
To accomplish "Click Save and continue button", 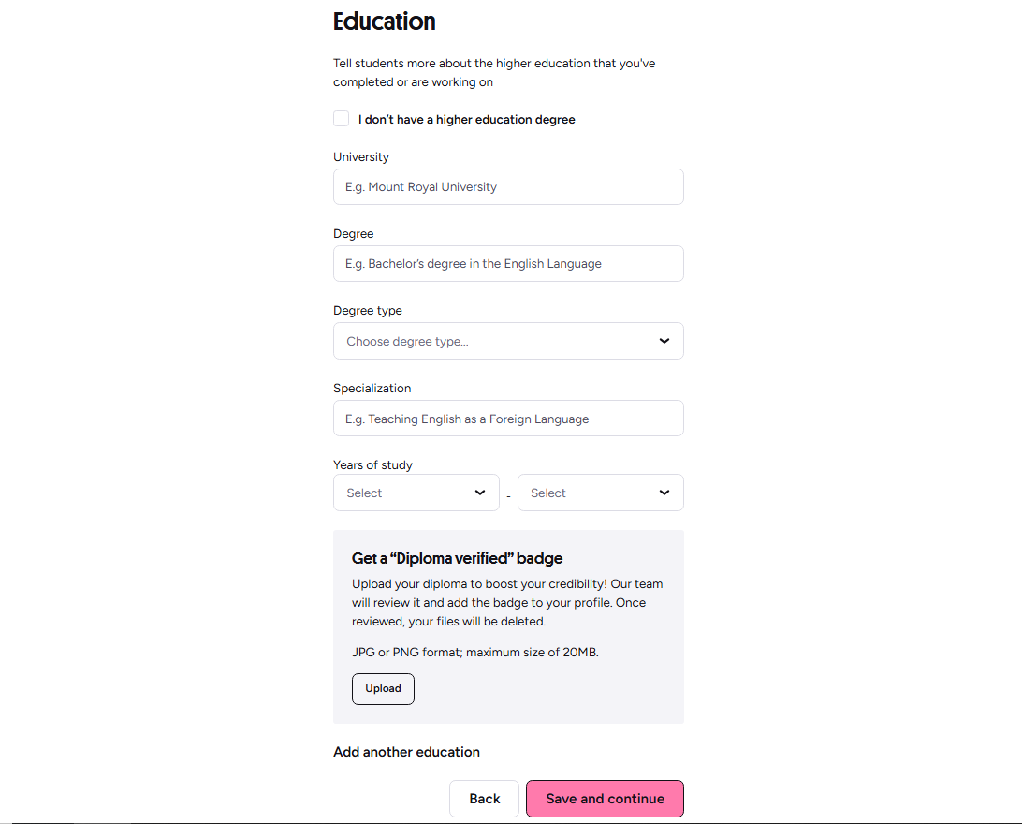I will 605,799.
